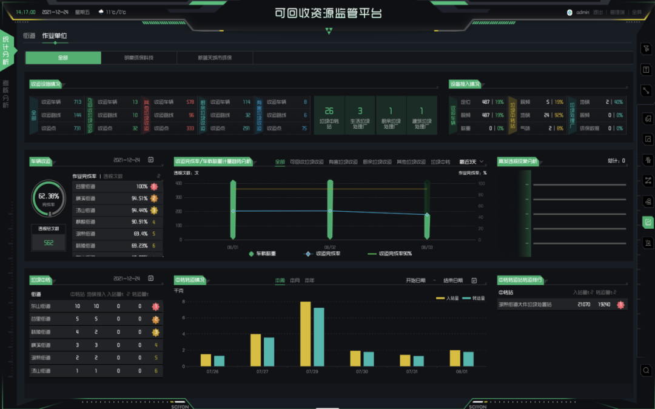Viewport: 655px width, 409px height.
Task: Expand the 最近3天 time range dropdown
Action: 471,162
